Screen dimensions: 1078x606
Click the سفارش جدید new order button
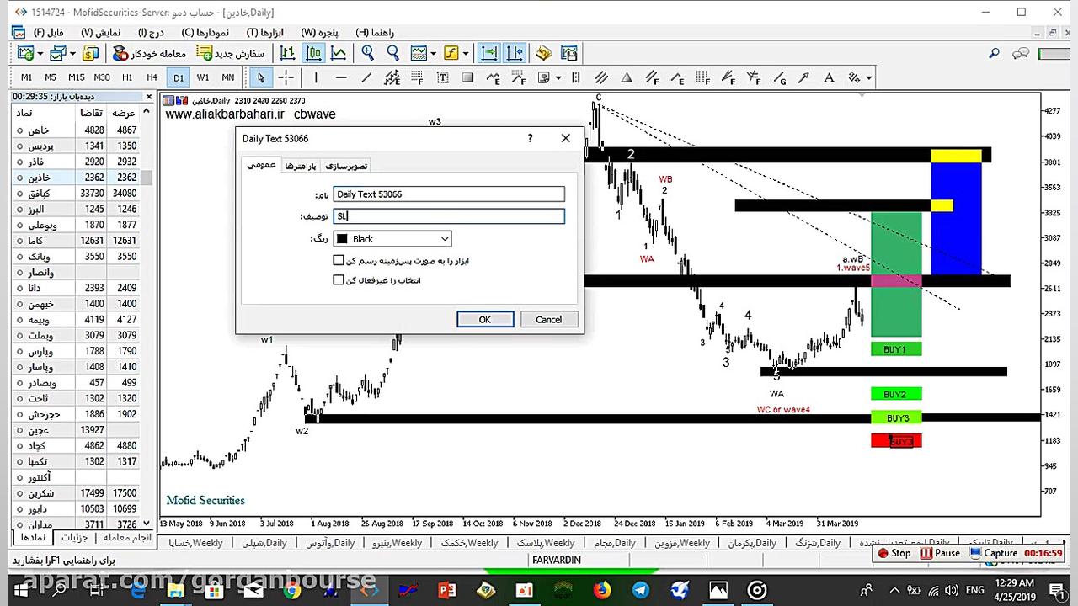pos(230,53)
